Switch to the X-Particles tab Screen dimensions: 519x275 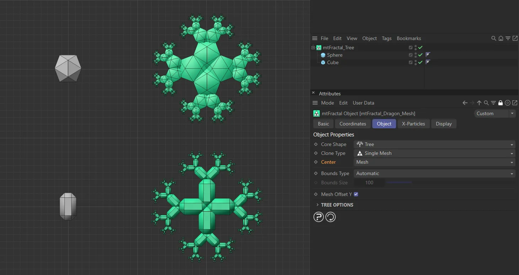pos(413,124)
